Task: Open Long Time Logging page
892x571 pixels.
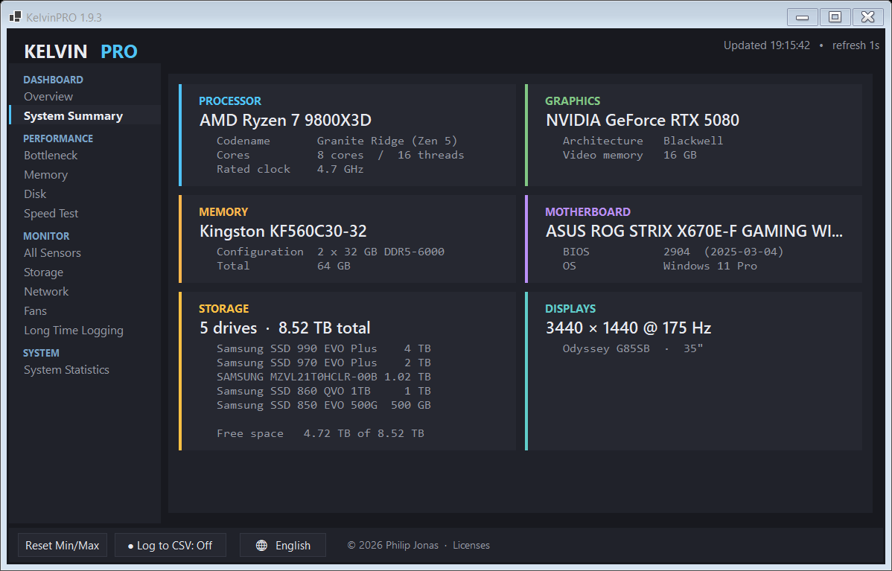Action: point(74,331)
